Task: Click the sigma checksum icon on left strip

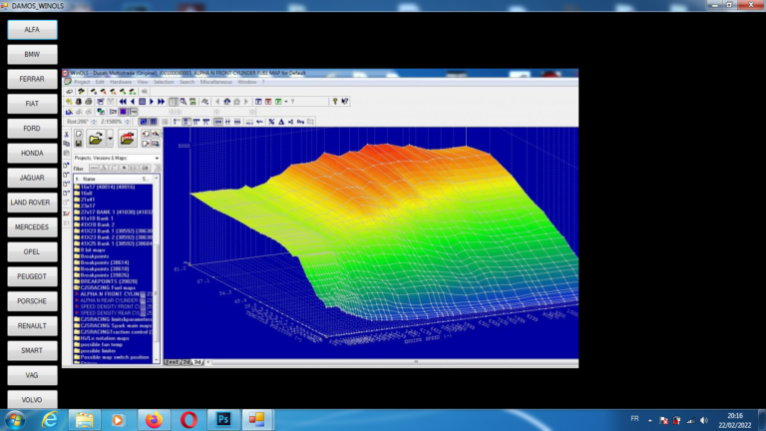Action: point(67,214)
